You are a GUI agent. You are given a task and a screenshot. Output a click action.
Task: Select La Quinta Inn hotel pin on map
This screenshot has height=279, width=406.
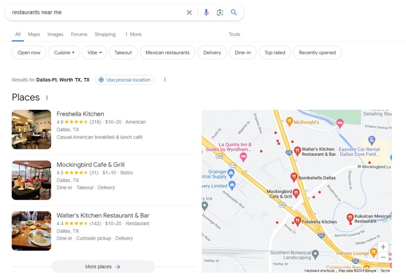click(x=243, y=157)
